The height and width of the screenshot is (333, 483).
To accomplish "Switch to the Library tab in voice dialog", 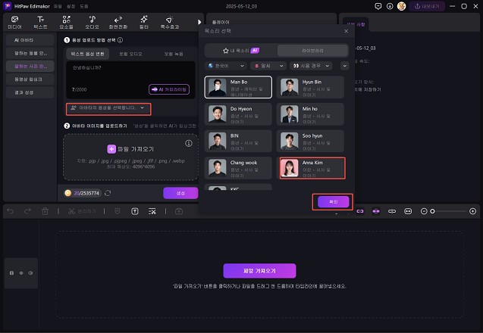I will click(312, 51).
